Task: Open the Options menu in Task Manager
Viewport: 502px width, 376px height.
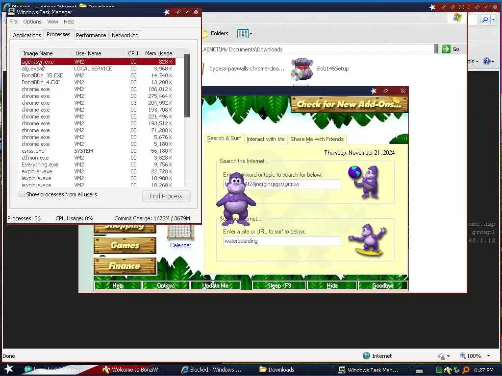Action: click(32, 22)
